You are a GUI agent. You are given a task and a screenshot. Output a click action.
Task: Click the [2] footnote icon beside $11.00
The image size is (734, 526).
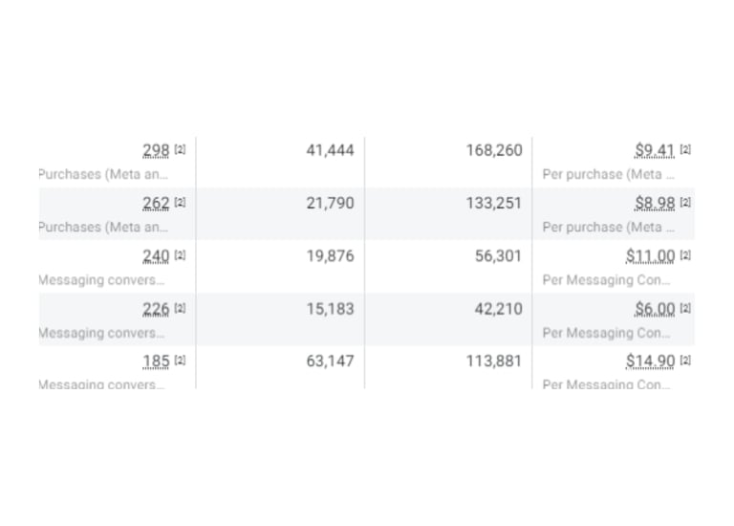[685, 255]
